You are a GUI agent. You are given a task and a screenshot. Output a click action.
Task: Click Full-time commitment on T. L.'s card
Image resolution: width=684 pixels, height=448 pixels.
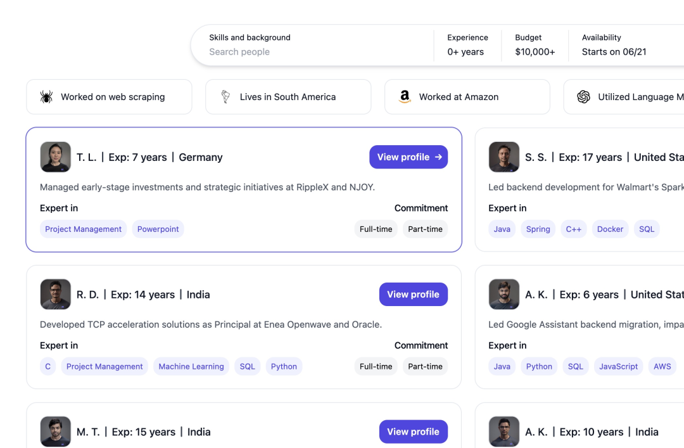click(x=376, y=229)
